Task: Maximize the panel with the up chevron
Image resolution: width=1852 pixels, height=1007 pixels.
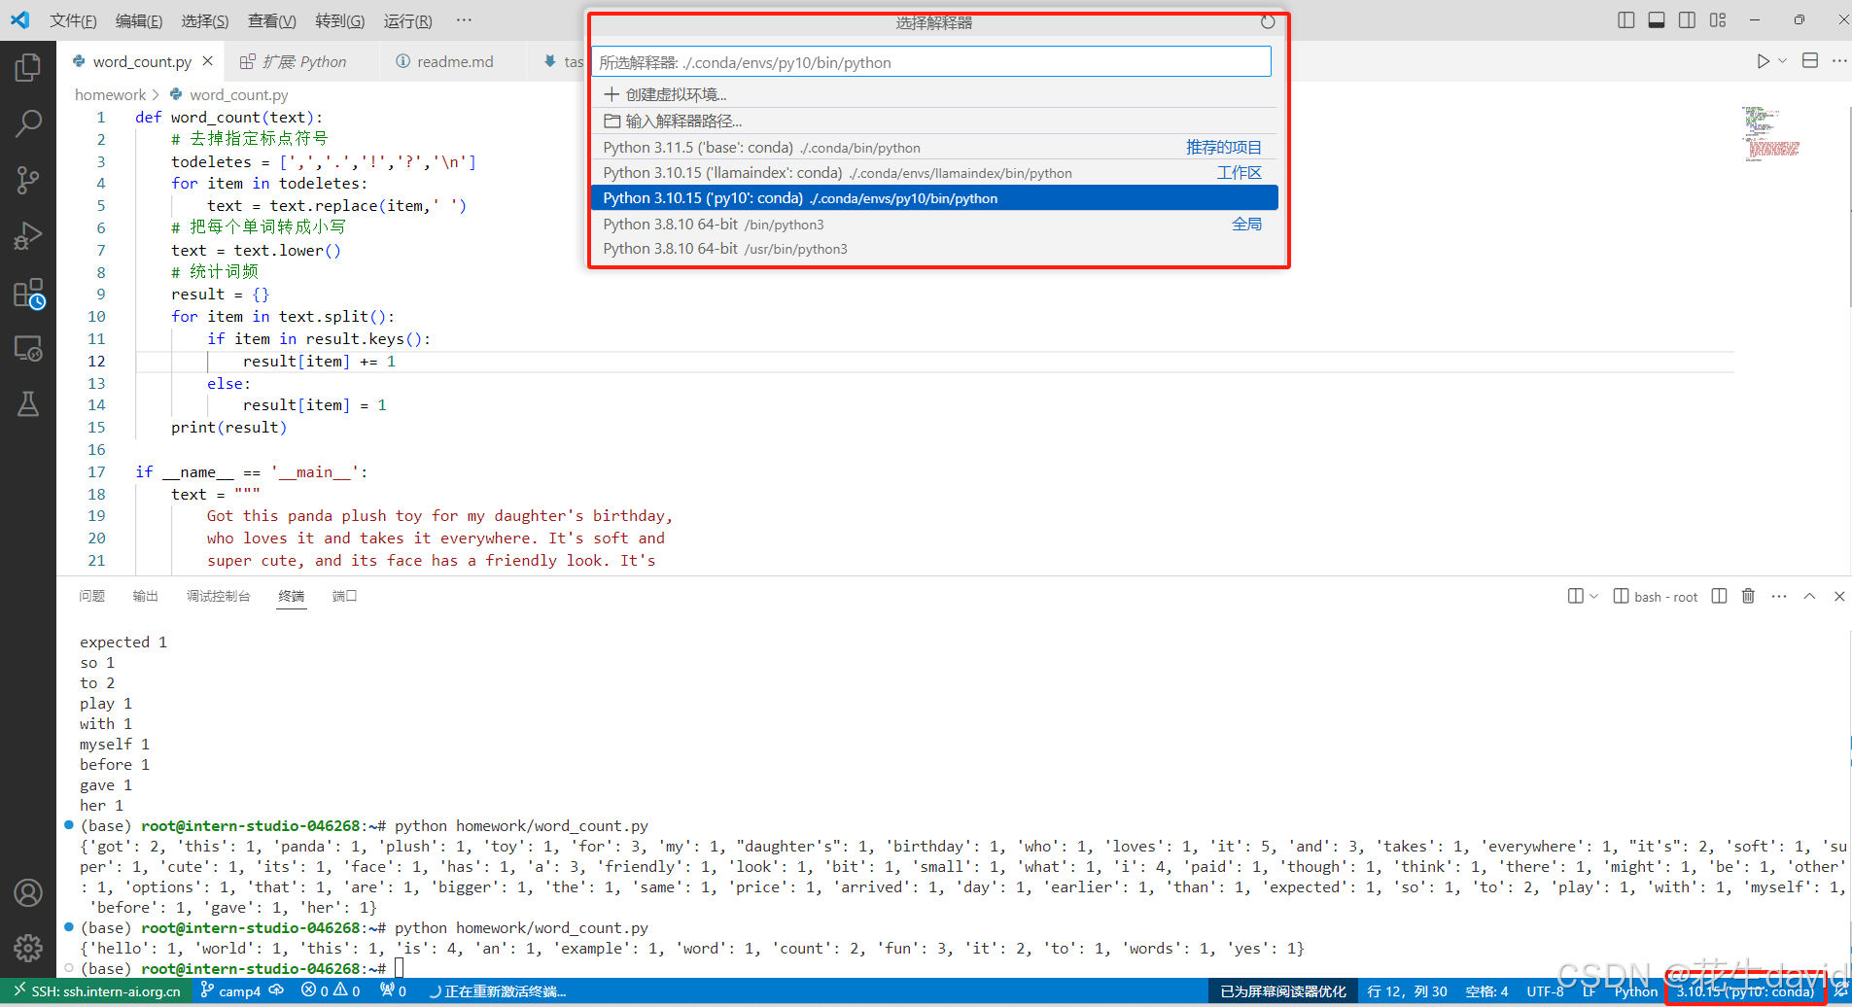Action: click(1809, 596)
